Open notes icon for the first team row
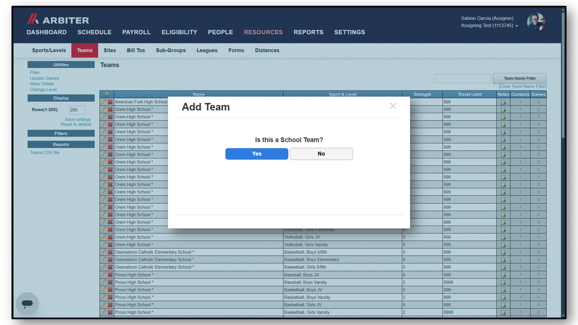Screen dimensions: 578x325 503,102
